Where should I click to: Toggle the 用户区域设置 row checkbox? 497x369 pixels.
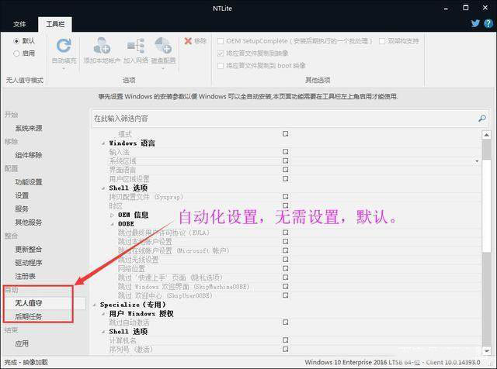coord(286,178)
